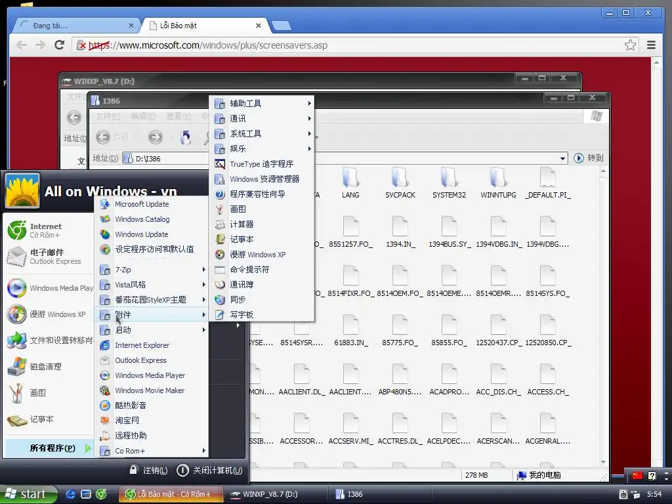The height and width of the screenshot is (504, 672).
Task: Open 通讯 submenu
Action: tap(262, 119)
